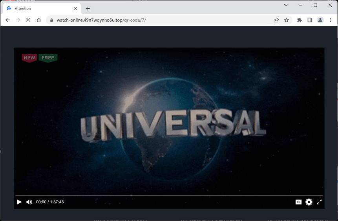Toggle the browser side panel

pyautogui.click(x=310, y=20)
